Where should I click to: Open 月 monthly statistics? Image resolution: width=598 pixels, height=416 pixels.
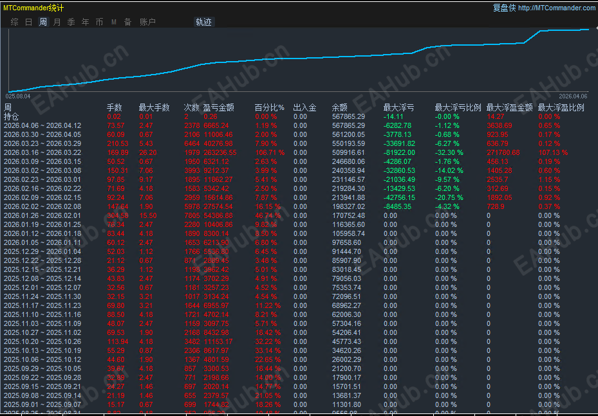coord(57,21)
